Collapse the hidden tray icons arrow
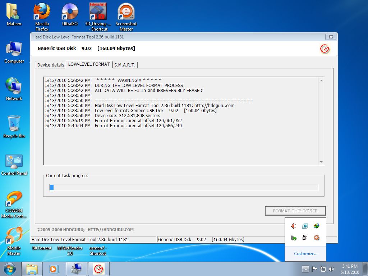Screen dimensions: 368x276 point(305,269)
